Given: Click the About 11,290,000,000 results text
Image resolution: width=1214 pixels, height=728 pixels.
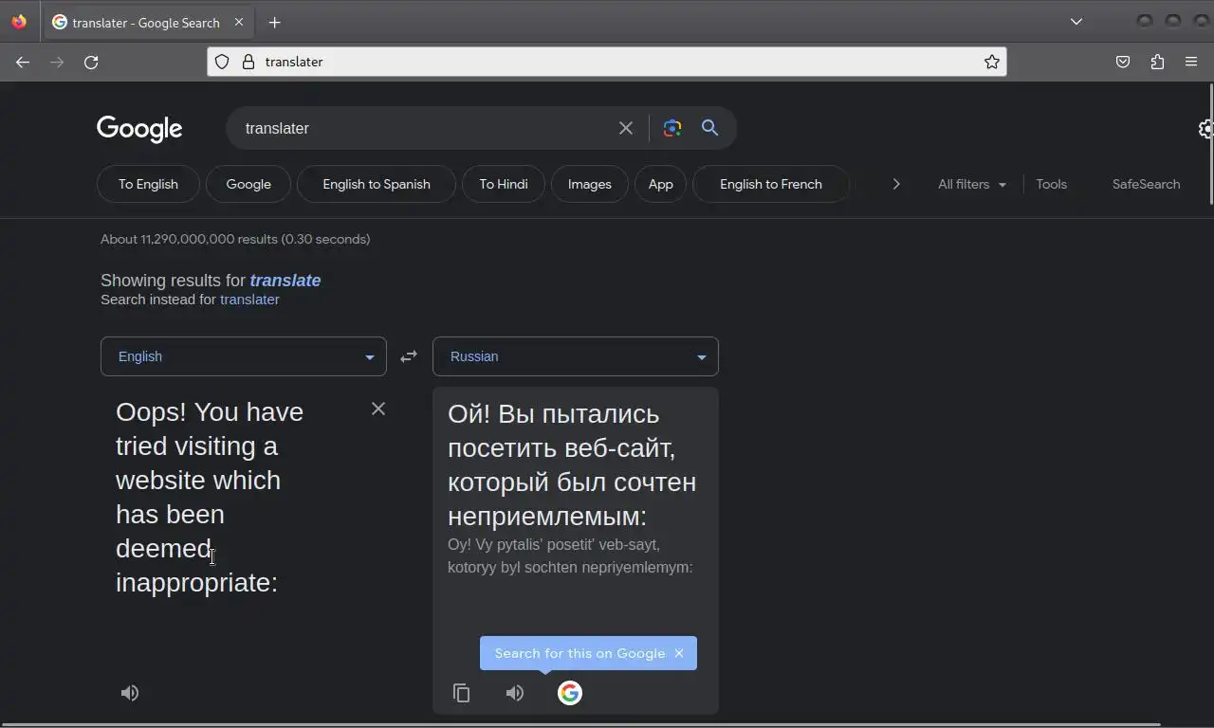Looking at the screenshot, I should click(x=235, y=239).
